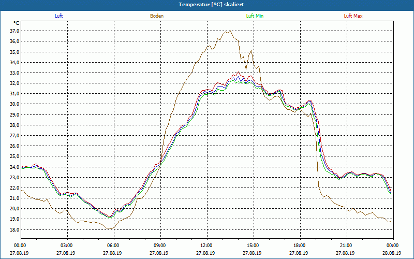Click the 24,0 axis value
Viewport: 414px width, 259px height.
(14, 167)
